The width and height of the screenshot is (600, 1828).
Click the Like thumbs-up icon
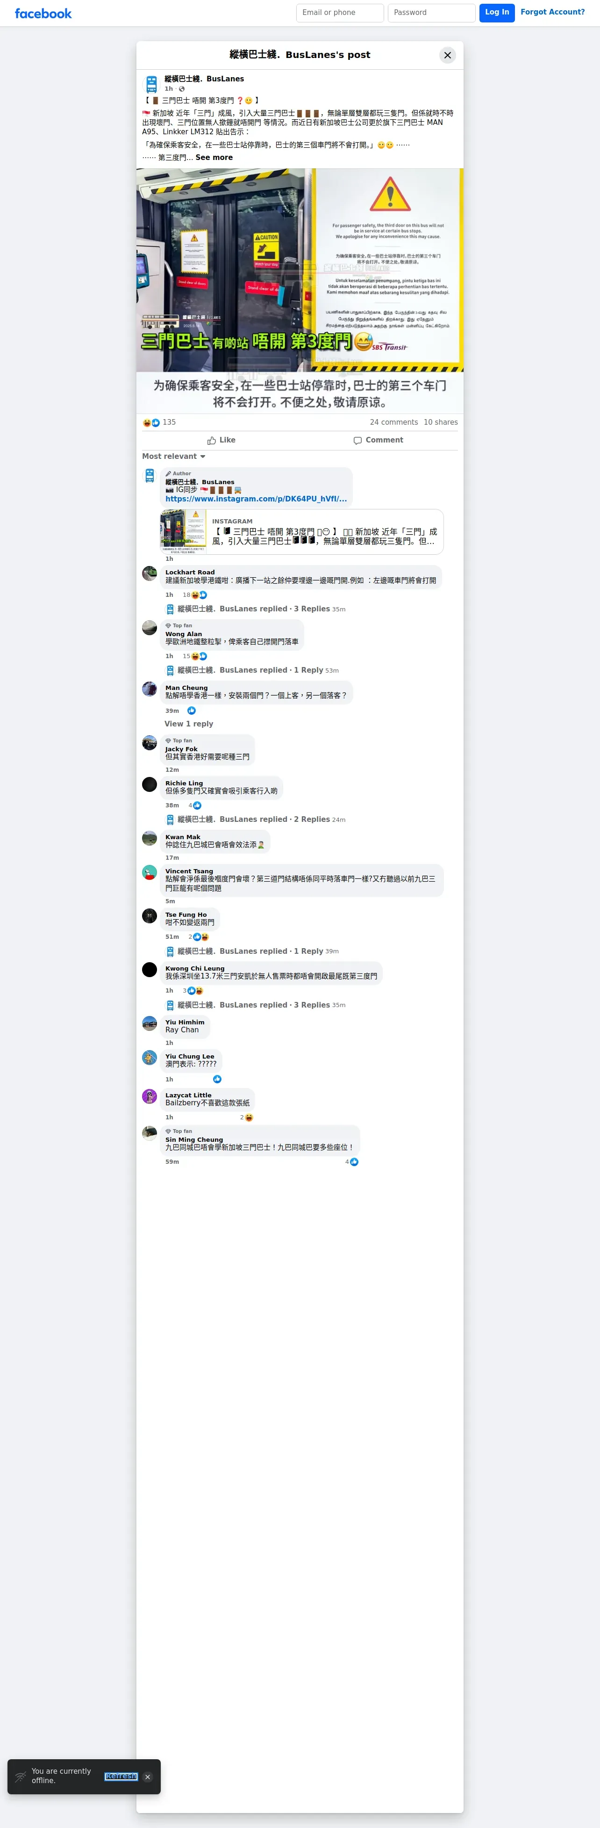click(211, 441)
